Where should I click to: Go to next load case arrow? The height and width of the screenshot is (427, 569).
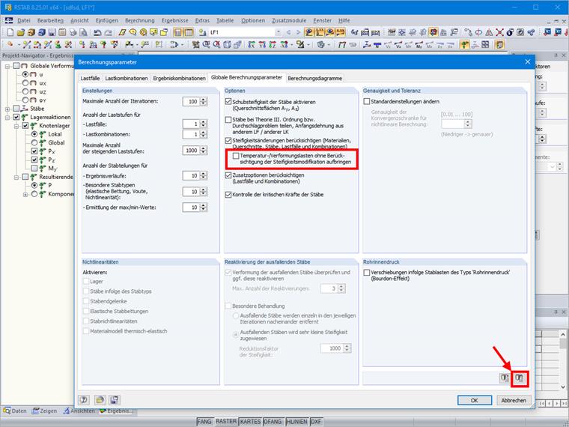pos(298,32)
